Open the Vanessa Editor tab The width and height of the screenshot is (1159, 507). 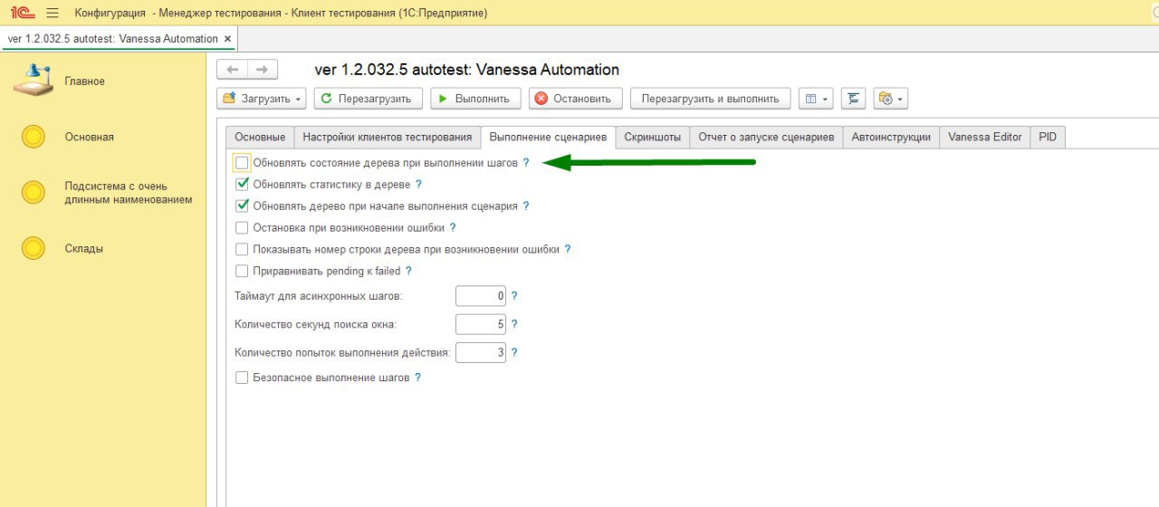(x=984, y=137)
